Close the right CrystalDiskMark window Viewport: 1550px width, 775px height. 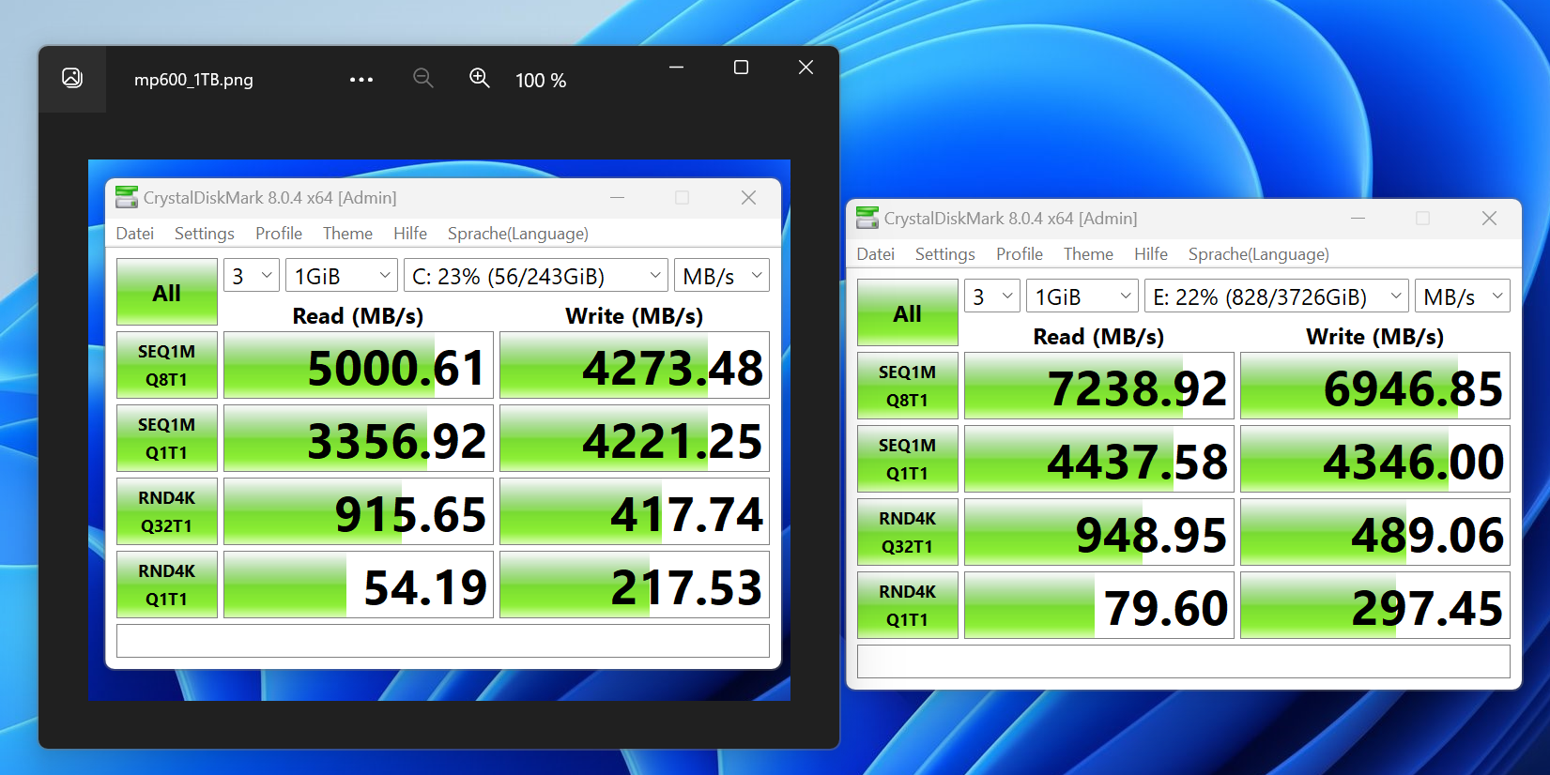point(1489,218)
